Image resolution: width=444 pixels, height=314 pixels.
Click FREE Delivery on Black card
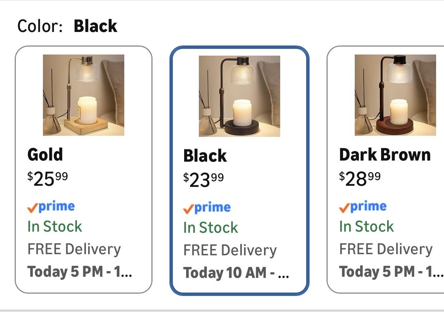coord(230,250)
